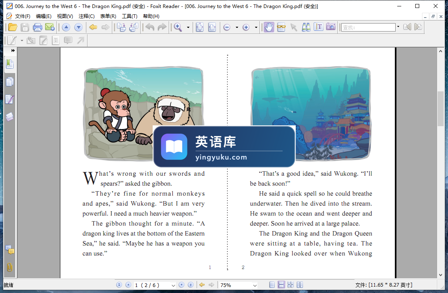Click the fit page icon
Image resolution: width=448 pixels, height=293 pixels.
(x=200, y=27)
